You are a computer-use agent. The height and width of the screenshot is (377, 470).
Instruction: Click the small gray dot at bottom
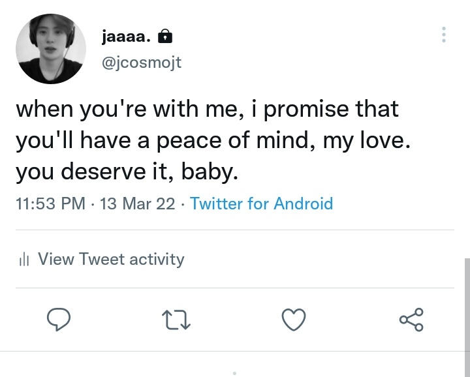pyautogui.click(x=234, y=373)
